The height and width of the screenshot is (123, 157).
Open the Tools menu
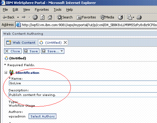click(x=58, y=10)
